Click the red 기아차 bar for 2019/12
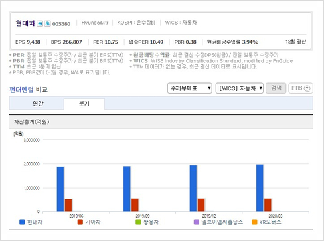The width and height of the screenshot is (324, 241). point(201,205)
